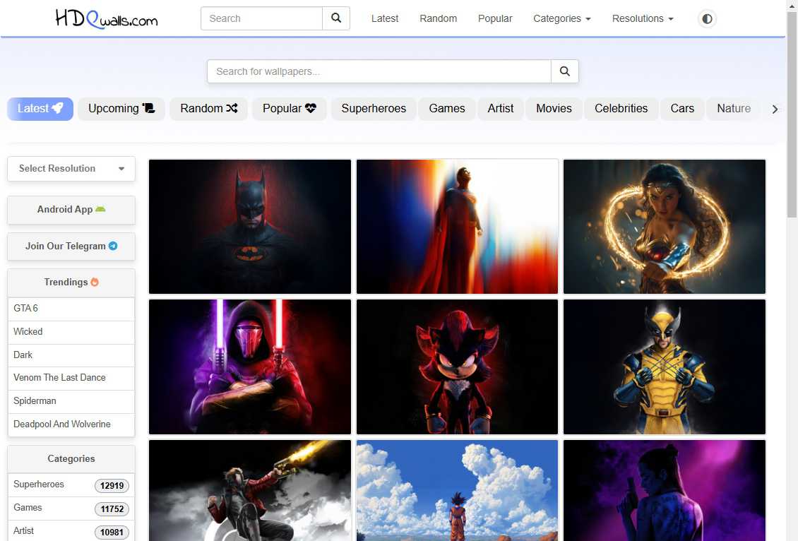Open the Wicked trending link
Screen dimensions: 798x541
71,332
